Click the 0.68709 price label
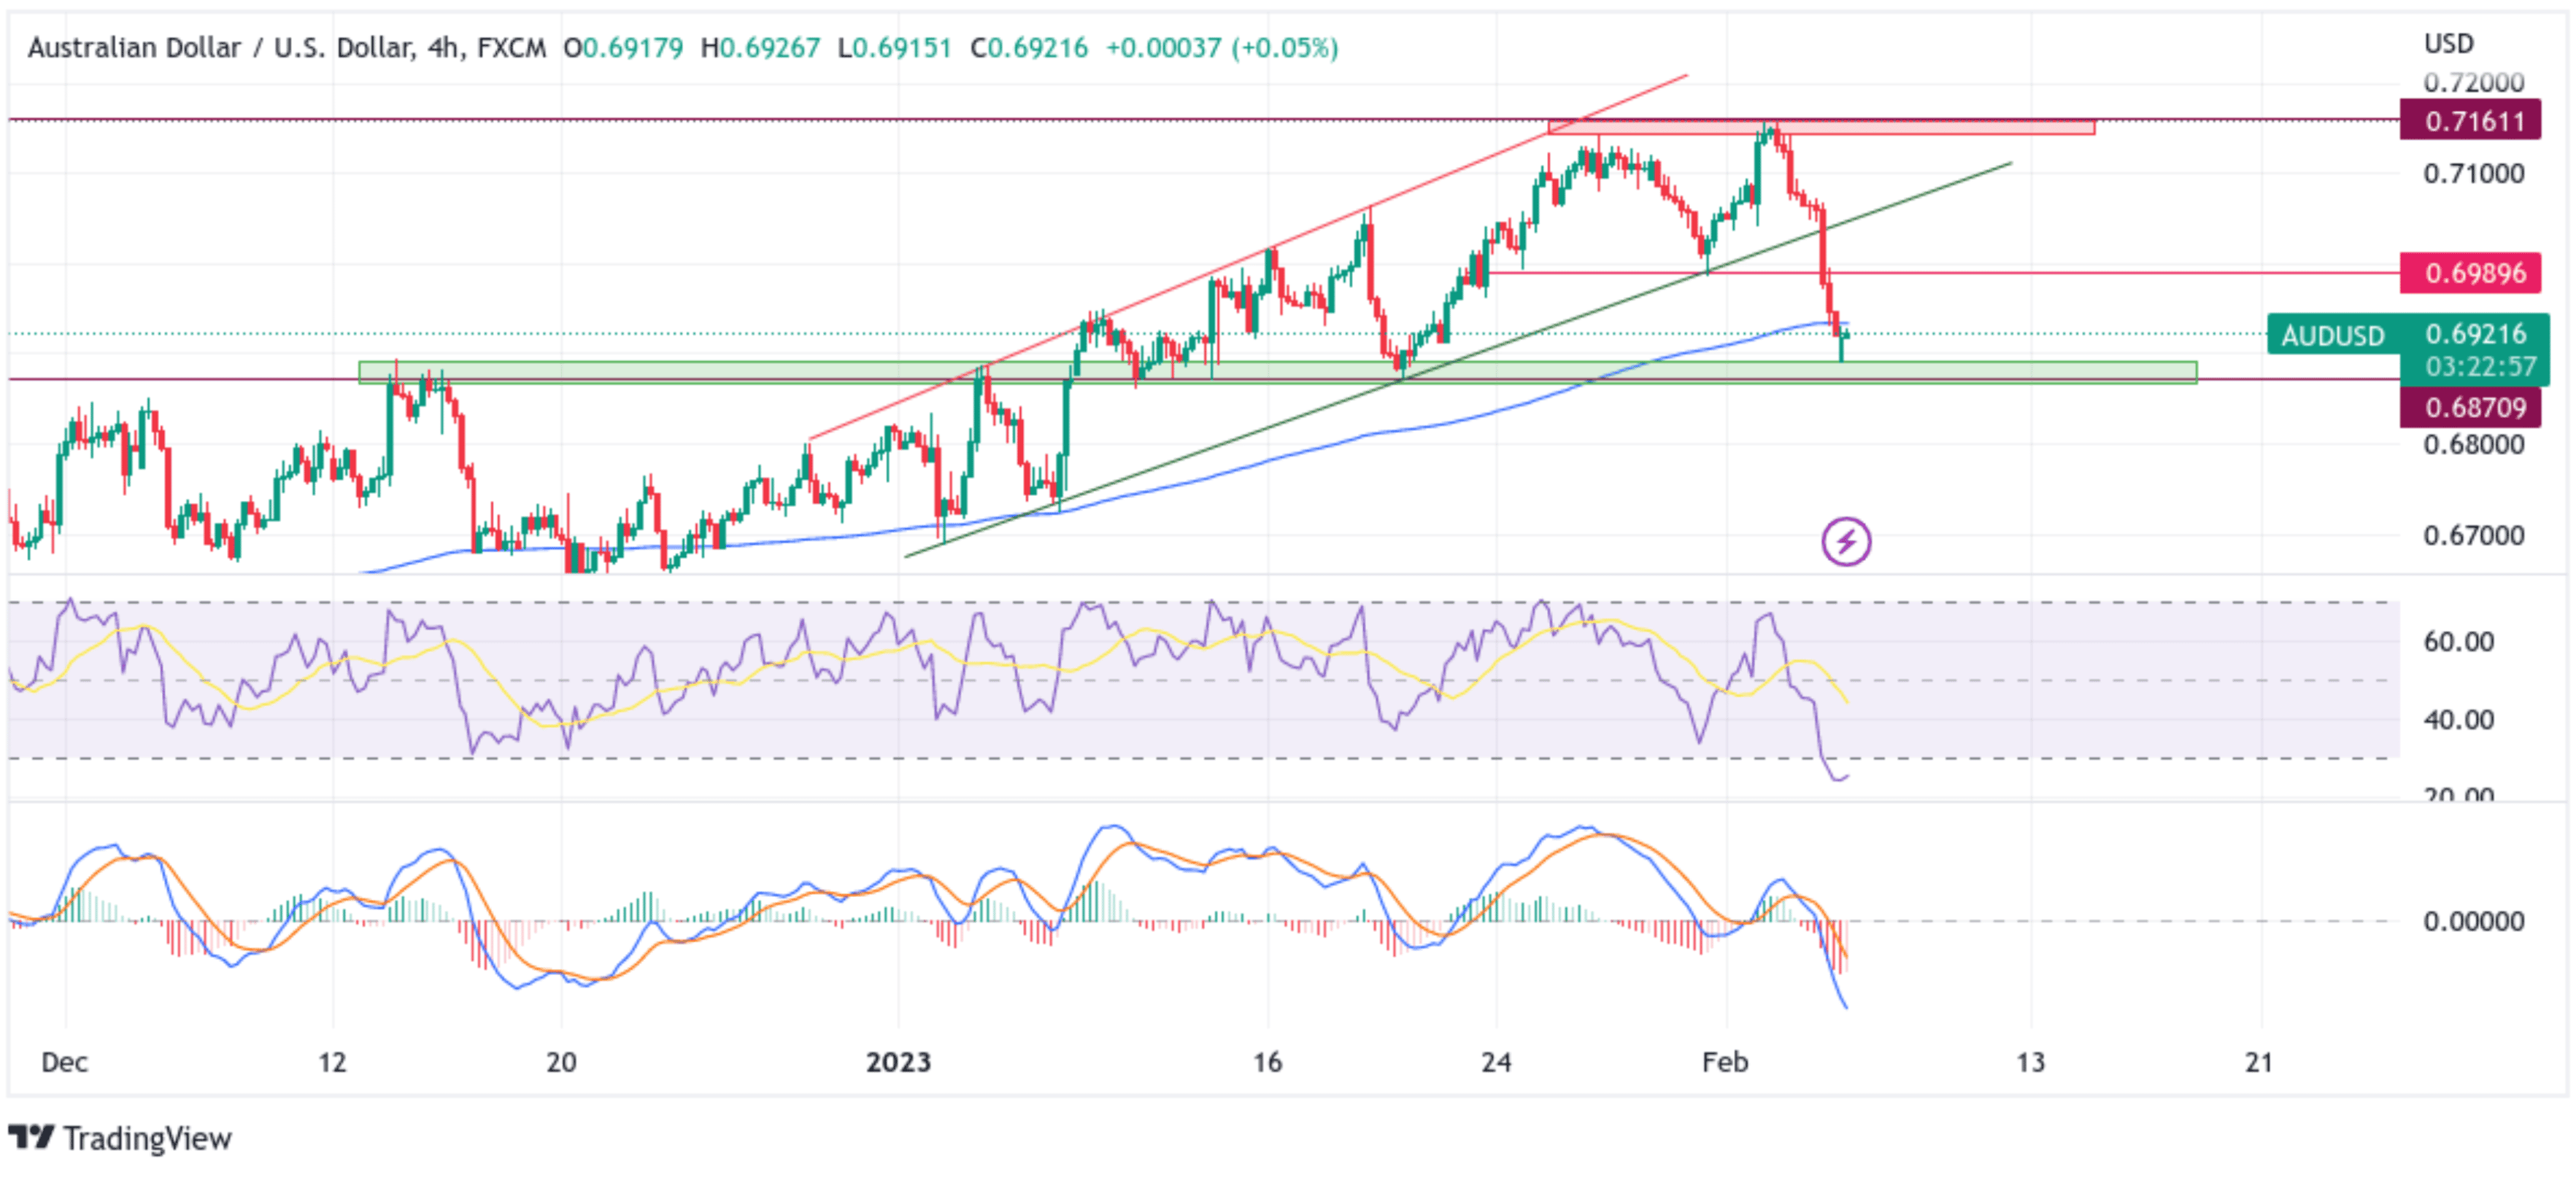The image size is (2576, 1180). coord(2470,407)
